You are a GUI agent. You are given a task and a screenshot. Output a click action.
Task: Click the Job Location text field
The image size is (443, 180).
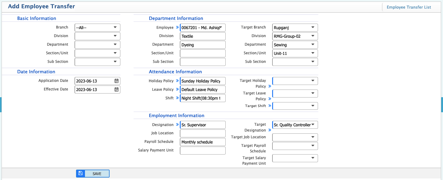point(203,133)
